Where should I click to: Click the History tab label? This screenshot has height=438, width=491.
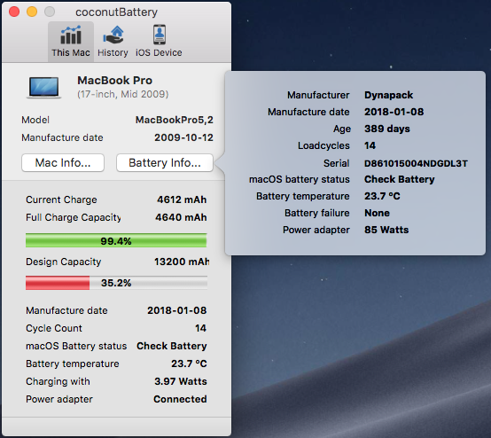coord(113,52)
